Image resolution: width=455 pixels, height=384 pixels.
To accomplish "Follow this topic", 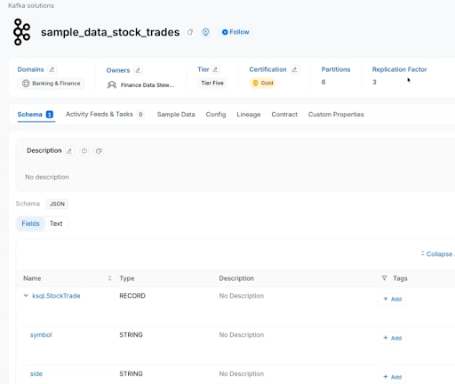I will (235, 32).
